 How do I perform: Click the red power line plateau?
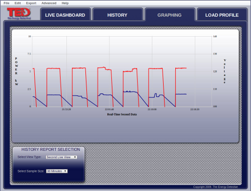pos(53,68)
